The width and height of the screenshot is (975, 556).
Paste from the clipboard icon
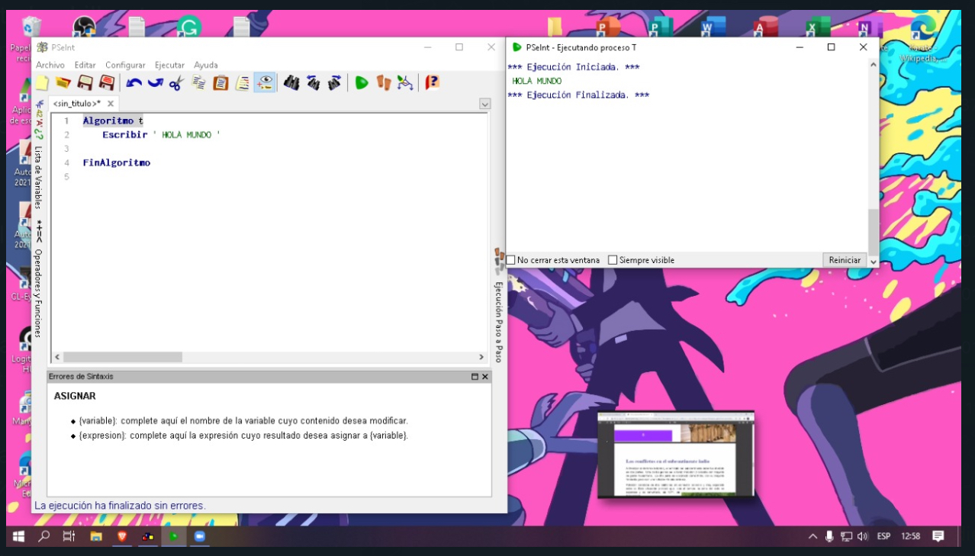click(x=221, y=82)
